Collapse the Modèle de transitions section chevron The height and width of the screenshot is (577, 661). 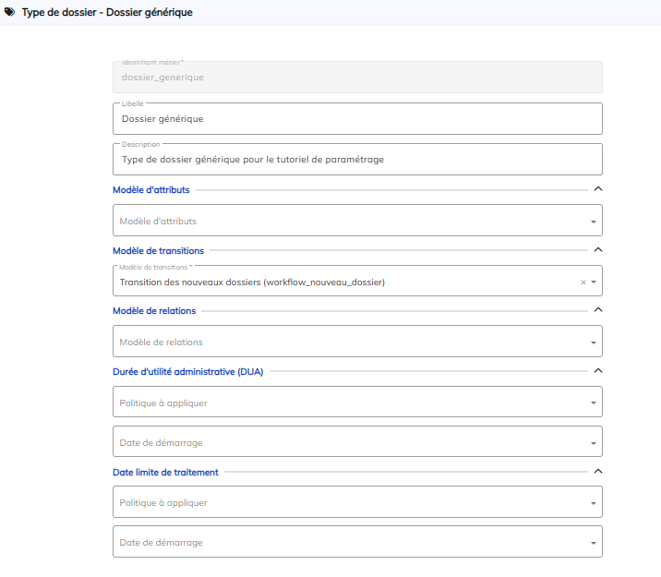click(x=597, y=250)
